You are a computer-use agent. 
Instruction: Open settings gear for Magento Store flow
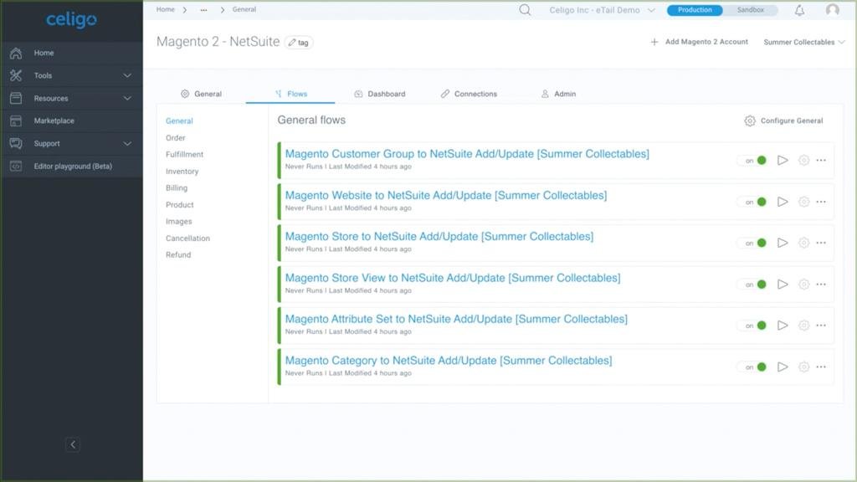803,243
